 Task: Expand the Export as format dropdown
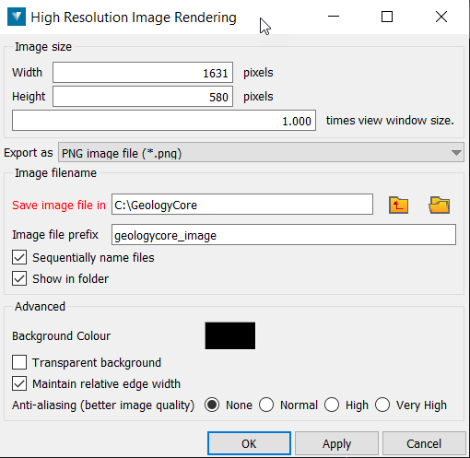[261, 153]
